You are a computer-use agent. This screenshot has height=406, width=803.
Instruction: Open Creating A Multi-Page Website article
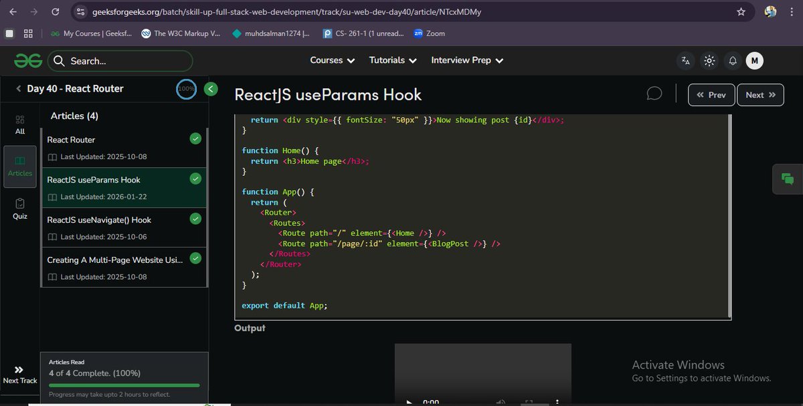pos(124,268)
